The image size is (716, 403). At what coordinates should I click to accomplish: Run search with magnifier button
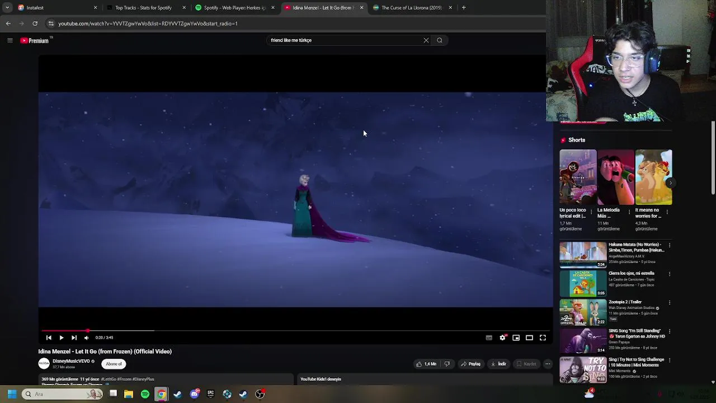(x=440, y=40)
